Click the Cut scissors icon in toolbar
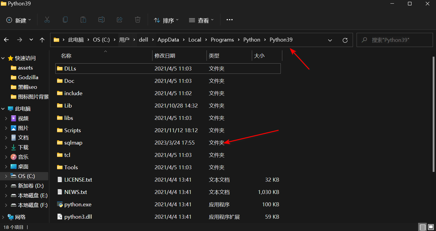The width and height of the screenshot is (436, 231). [x=47, y=20]
